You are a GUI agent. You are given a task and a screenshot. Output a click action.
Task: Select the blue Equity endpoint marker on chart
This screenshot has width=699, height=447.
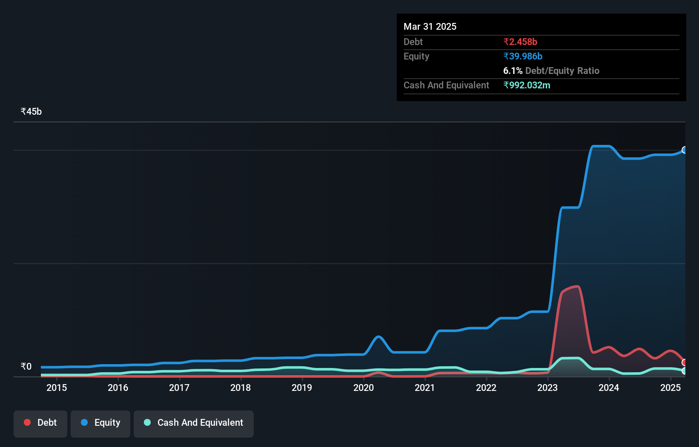pyautogui.click(x=685, y=150)
